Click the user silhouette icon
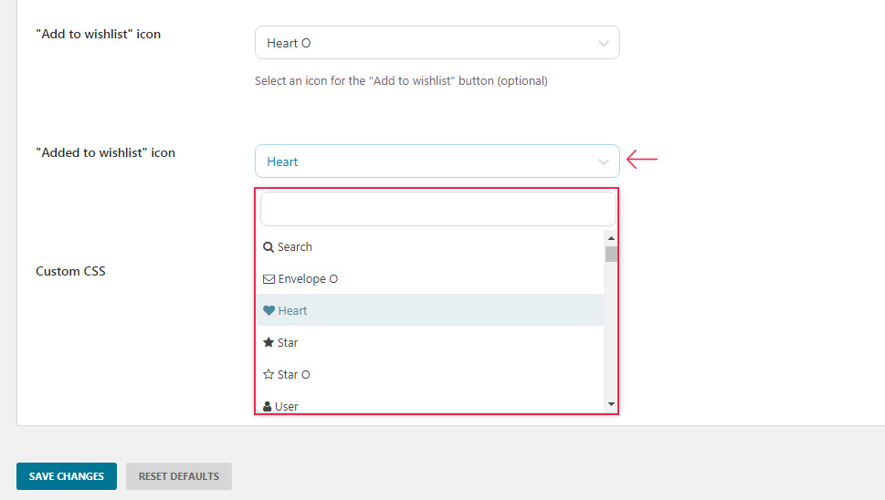Image resolution: width=885 pixels, height=500 pixels. pyautogui.click(x=269, y=406)
